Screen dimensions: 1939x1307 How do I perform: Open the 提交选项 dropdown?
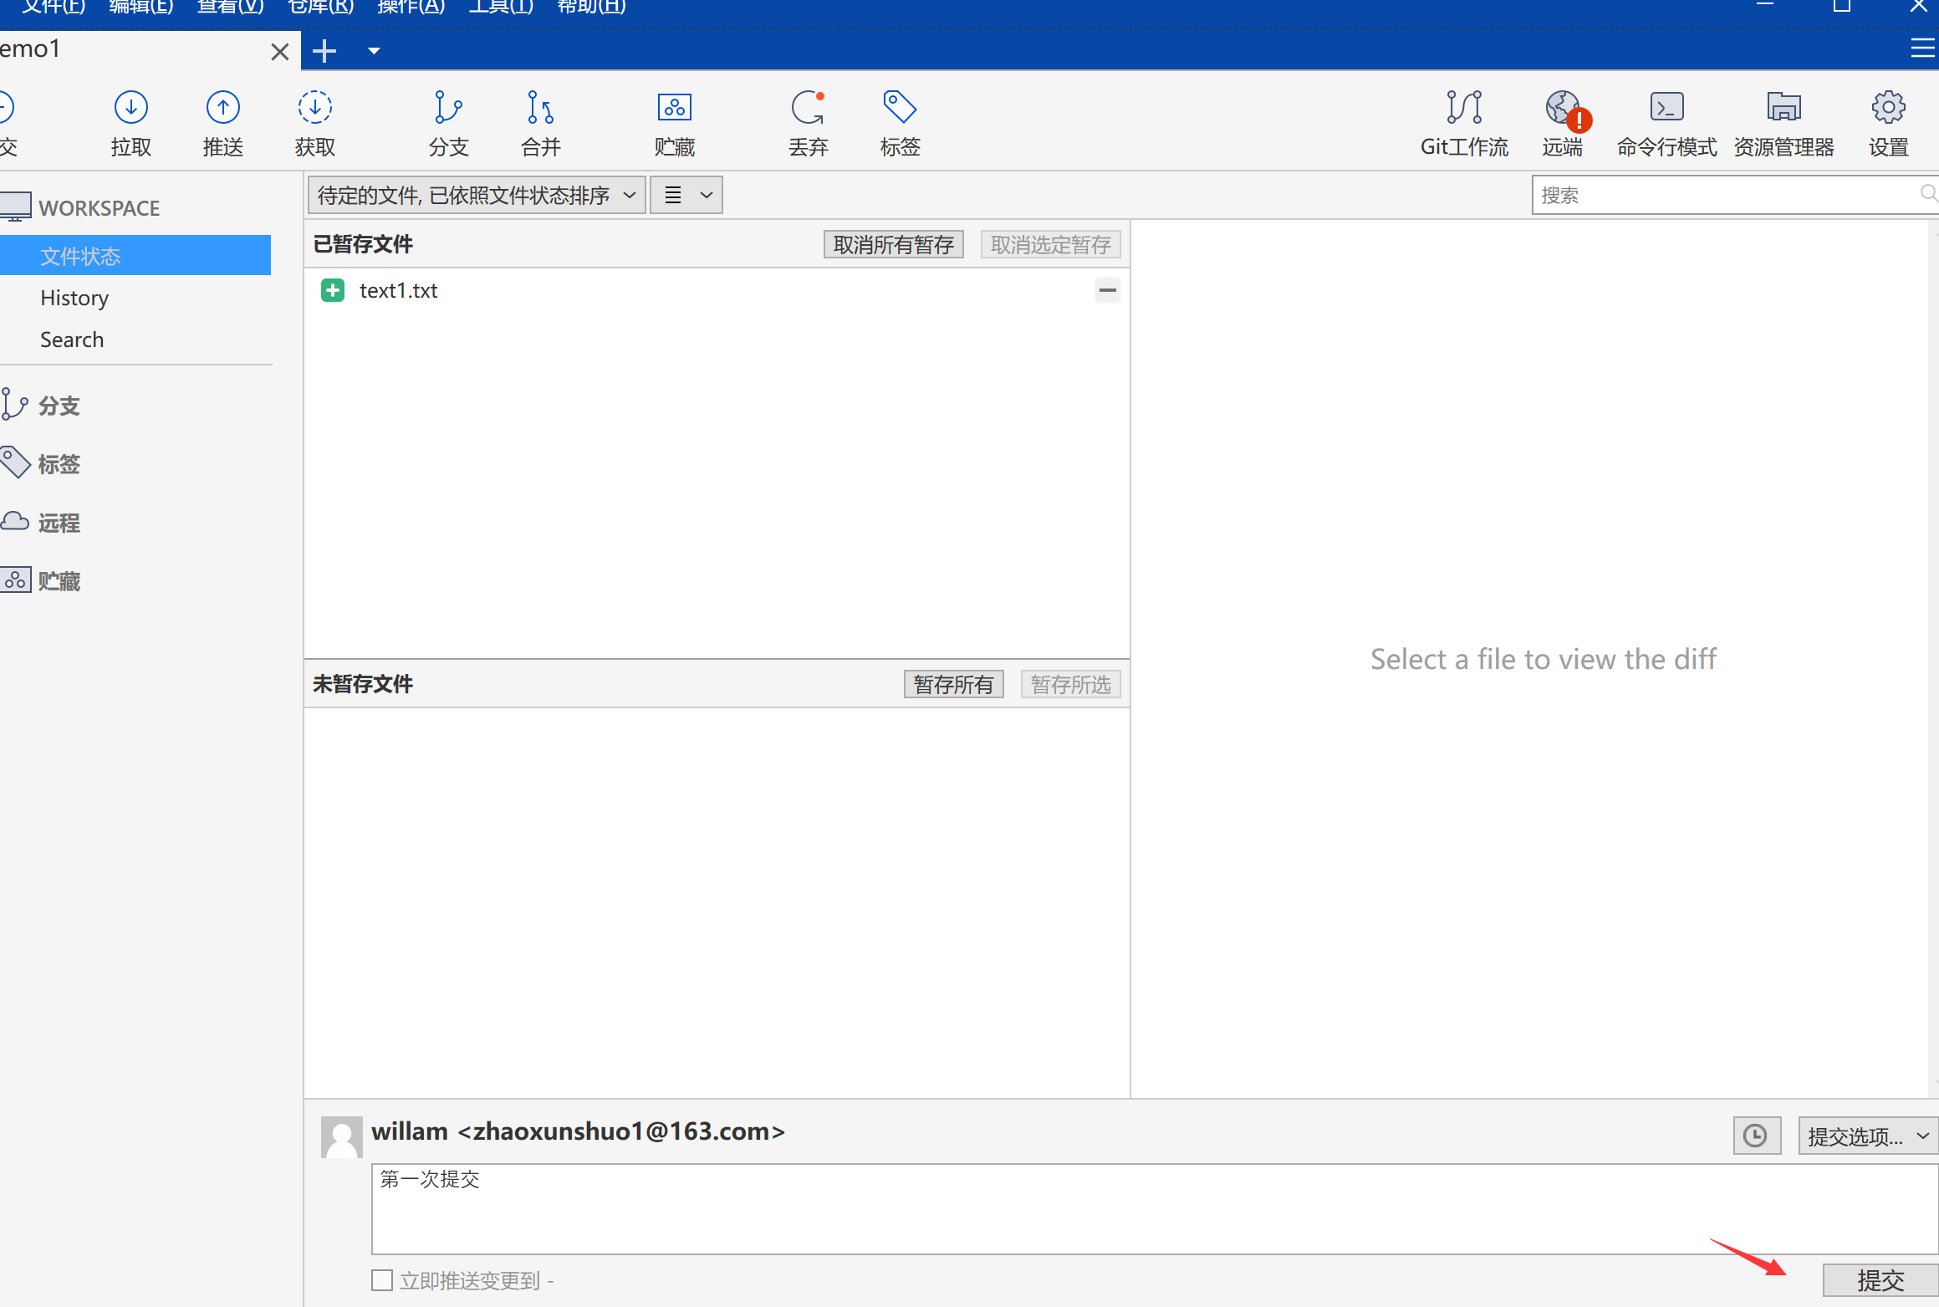tap(1867, 1136)
